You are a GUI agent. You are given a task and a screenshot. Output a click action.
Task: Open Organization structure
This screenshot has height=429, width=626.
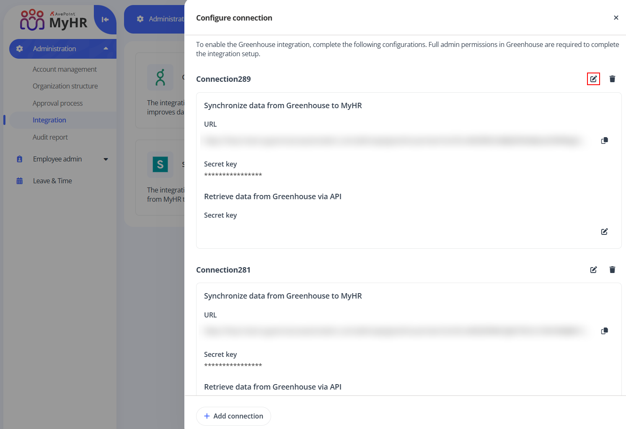tap(65, 86)
